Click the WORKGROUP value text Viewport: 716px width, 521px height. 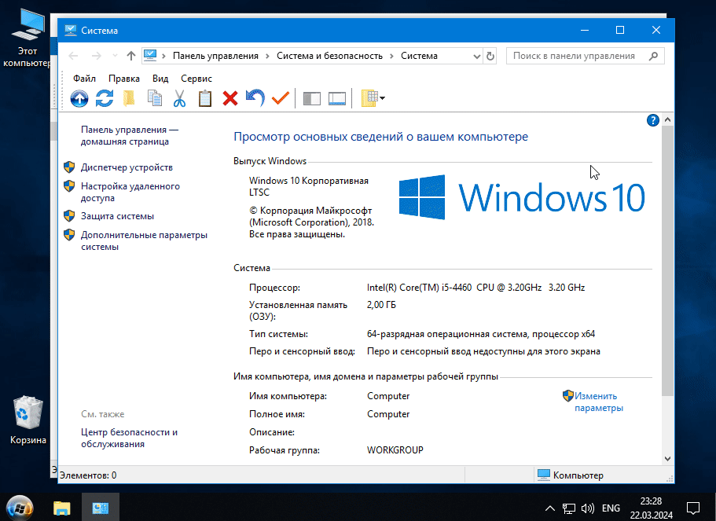pos(395,450)
